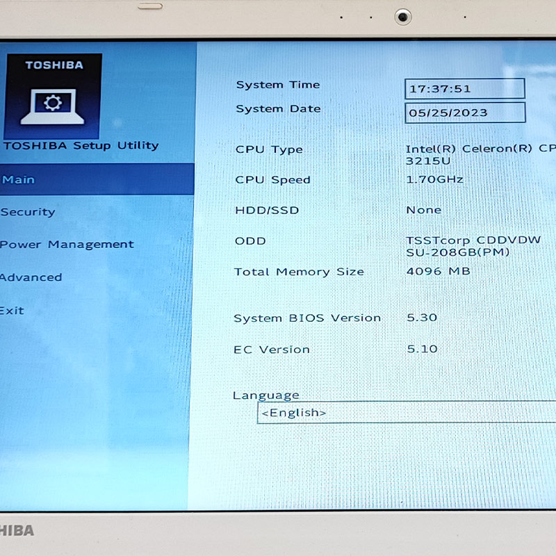556x556 pixels.
Task: Click the 'EC Version' label
Action: [x=272, y=350]
